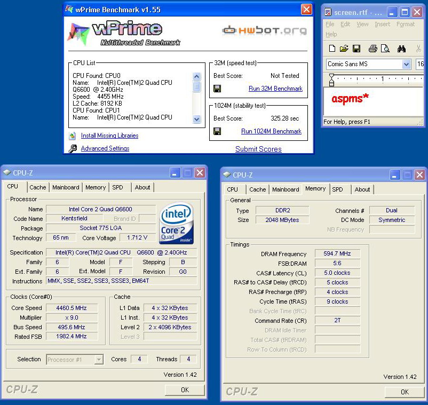This screenshot has width=428, height=405.
Task: Open Format menu in WordPad
Action: click(x=406, y=25)
